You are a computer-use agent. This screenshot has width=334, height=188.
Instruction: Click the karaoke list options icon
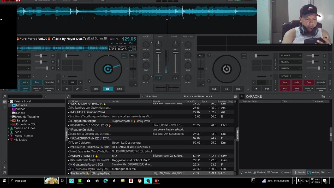click(x=323, y=97)
